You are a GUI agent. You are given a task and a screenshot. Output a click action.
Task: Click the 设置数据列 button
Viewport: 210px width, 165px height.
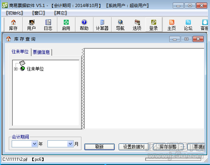point(134,147)
